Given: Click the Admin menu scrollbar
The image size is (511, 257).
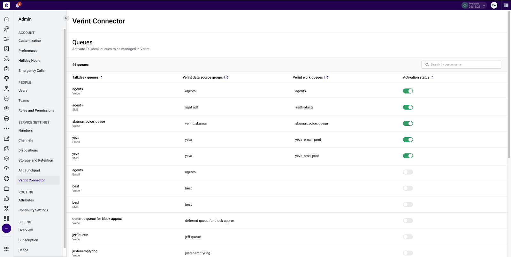Looking at the screenshot, I should click(x=65, y=138).
